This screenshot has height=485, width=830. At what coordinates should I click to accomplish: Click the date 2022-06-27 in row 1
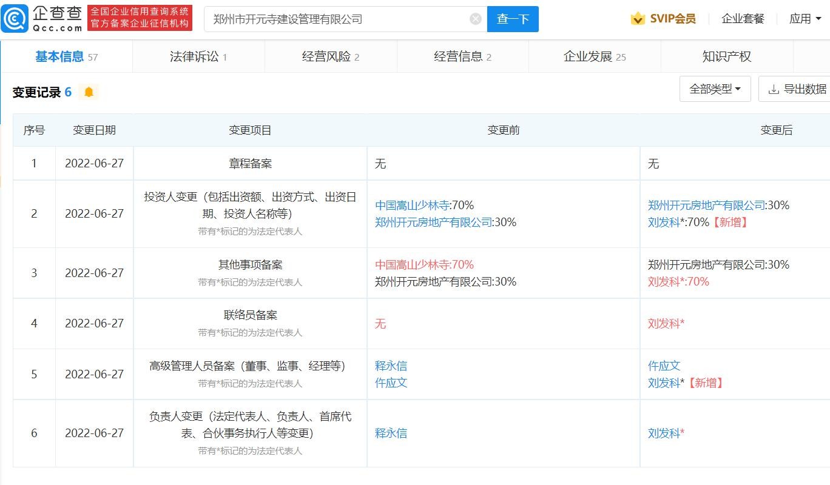(x=94, y=163)
